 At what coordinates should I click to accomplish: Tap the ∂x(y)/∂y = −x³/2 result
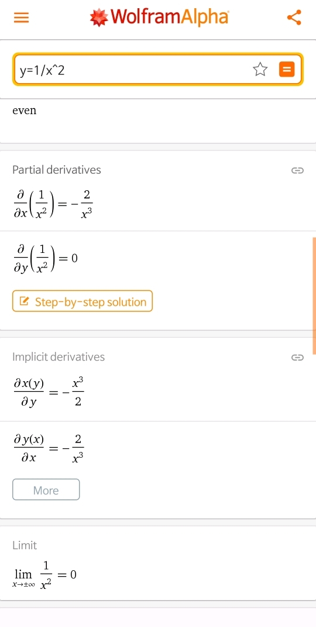(x=49, y=393)
